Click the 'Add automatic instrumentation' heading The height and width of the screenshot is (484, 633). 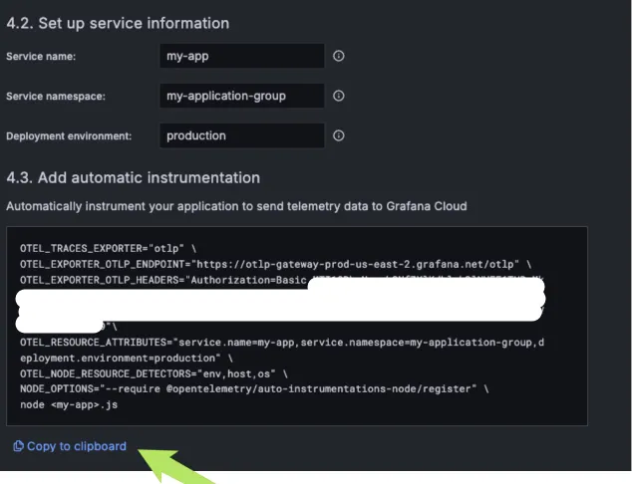(133, 178)
